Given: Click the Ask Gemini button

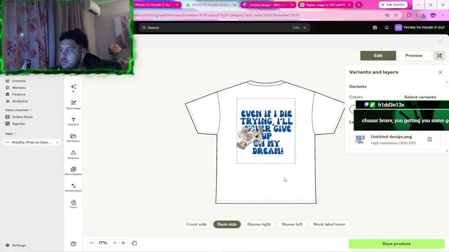Looking at the screenshot, I should pos(393,5).
